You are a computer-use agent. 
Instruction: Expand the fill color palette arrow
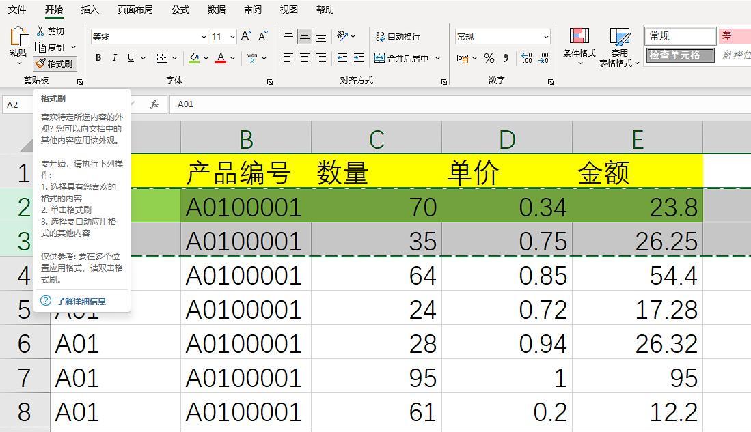click(206, 59)
